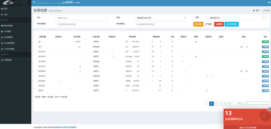Expand the 权限管理 submenu chevron
This screenshot has height=129, width=271.
(28, 60)
